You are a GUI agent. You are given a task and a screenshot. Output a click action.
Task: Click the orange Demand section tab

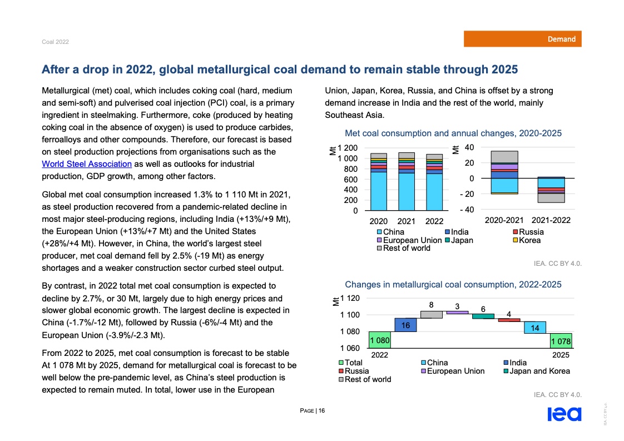(523, 39)
